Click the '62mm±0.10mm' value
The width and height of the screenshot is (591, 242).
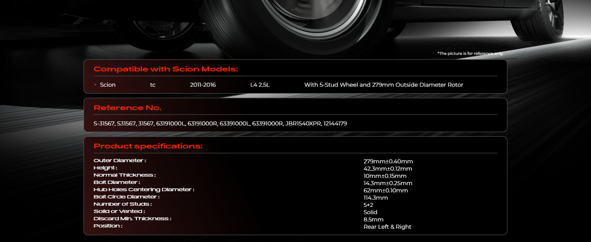(386, 190)
